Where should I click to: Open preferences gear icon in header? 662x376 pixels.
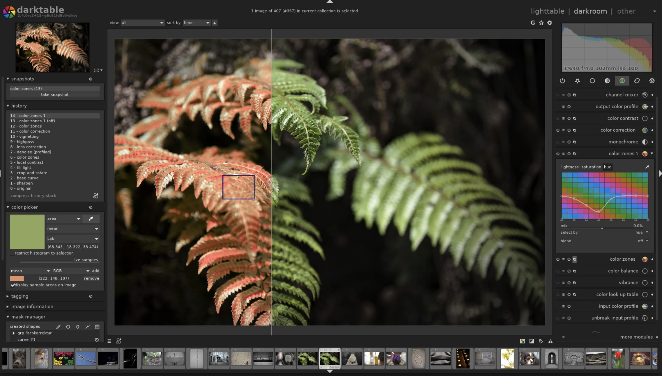[550, 23]
